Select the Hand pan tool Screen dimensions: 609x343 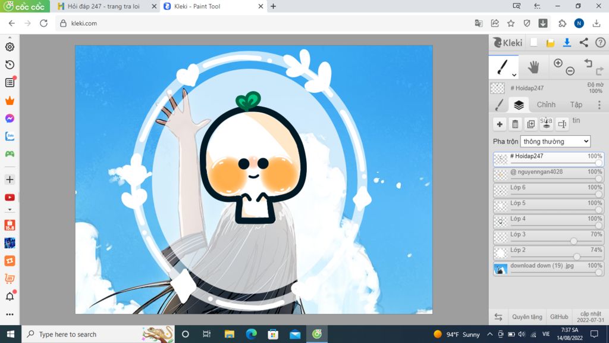[533, 67]
